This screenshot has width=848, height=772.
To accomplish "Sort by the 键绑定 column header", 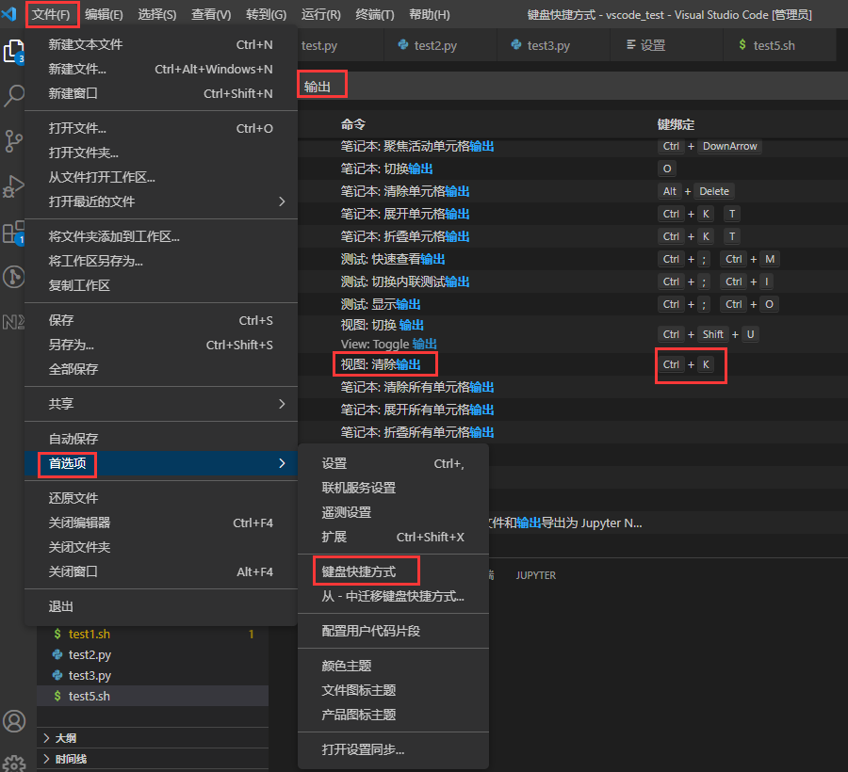I will [x=676, y=125].
